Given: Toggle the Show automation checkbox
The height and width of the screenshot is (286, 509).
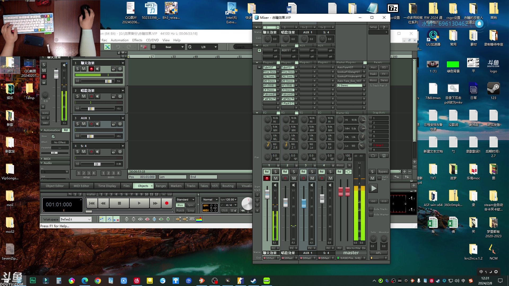Looking at the screenshot, I should point(53,137).
